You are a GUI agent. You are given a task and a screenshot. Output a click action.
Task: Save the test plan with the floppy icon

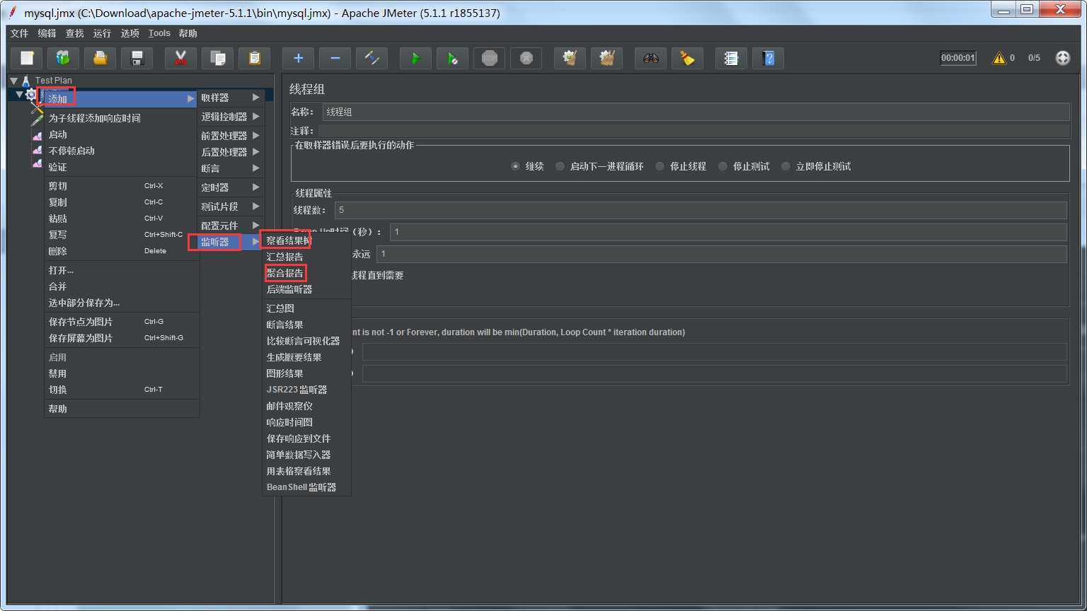click(x=137, y=58)
